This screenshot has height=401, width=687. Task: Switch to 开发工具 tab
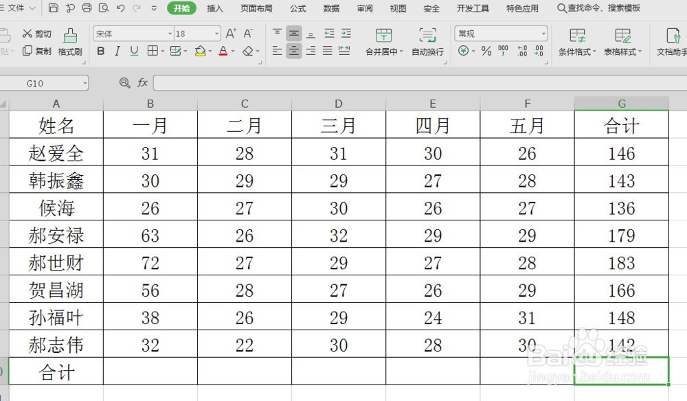[x=473, y=8]
